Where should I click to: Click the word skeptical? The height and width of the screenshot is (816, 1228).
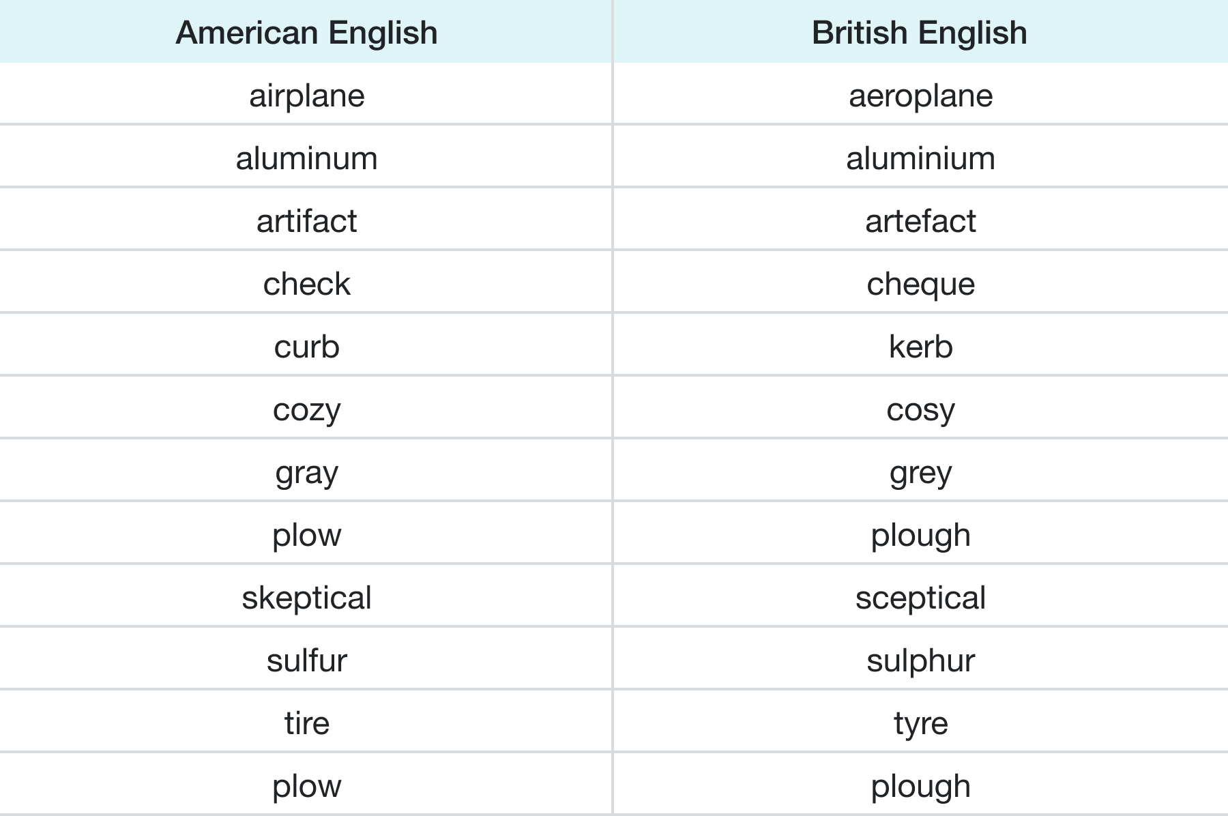point(306,598)
